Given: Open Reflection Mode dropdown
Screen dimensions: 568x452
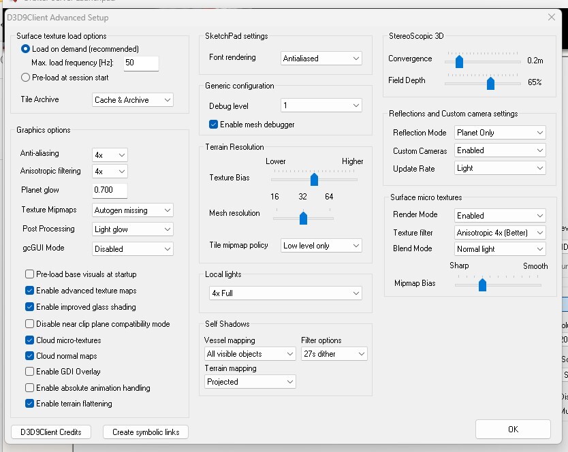Looking at the screenshot, I should (500, 133).
